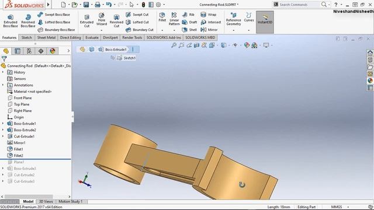Activate the Extruded Cut tool
Viewport: 374px width, 210px height.
(x=86, y=21)
